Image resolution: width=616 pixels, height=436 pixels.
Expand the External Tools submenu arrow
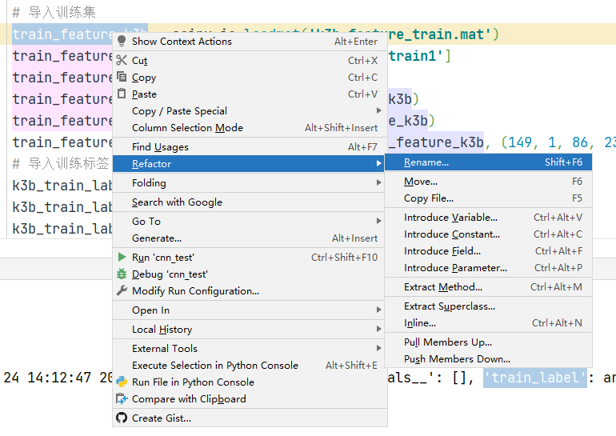click(378, 348)
